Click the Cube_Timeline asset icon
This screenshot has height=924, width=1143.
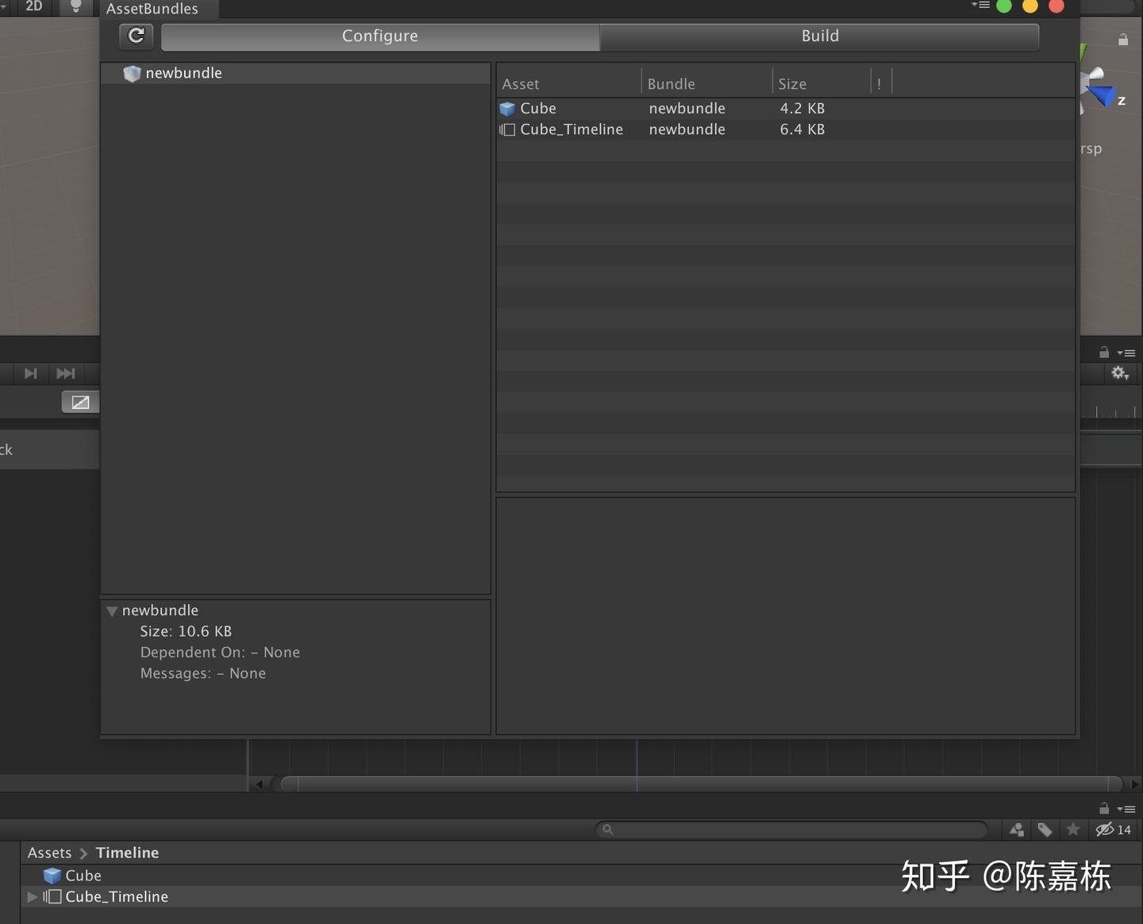click(508, 129)
